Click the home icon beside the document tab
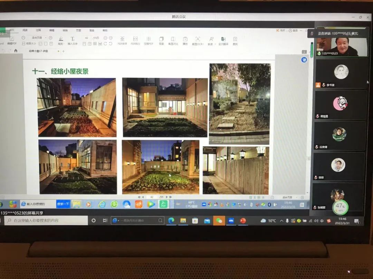 click(x=16, y=51)
